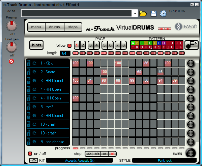Image resolution: width=202 pixels, height=166 pixels.
Task: Click the e icon on ride choose row
Action: (x=34, y=141)
